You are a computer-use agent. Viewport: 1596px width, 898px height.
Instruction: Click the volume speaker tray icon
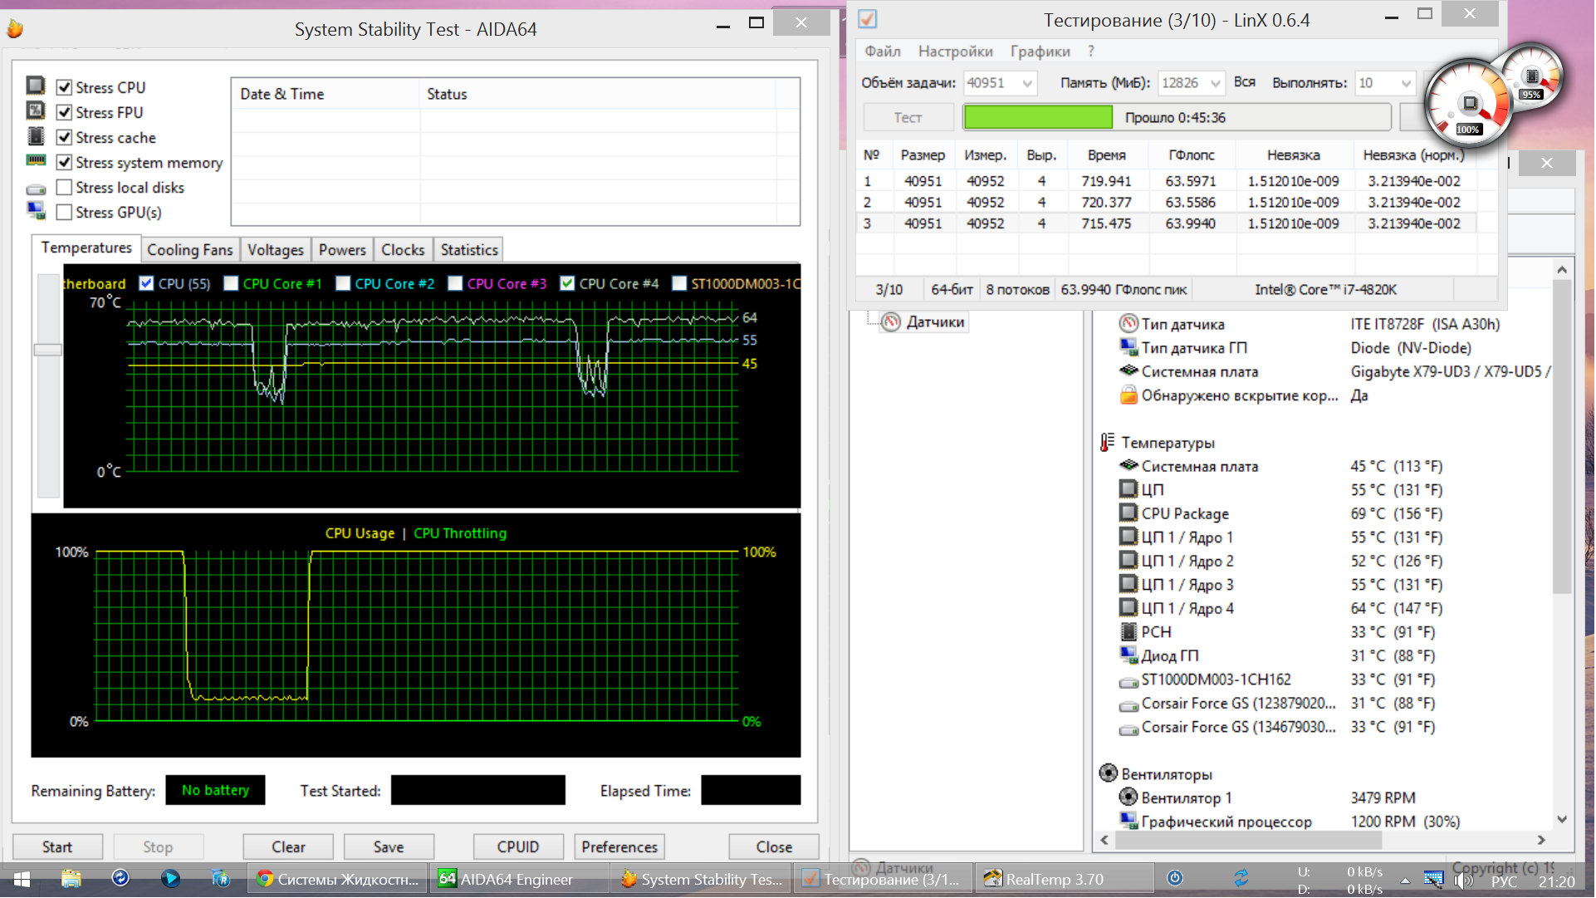pos(1462,879)
